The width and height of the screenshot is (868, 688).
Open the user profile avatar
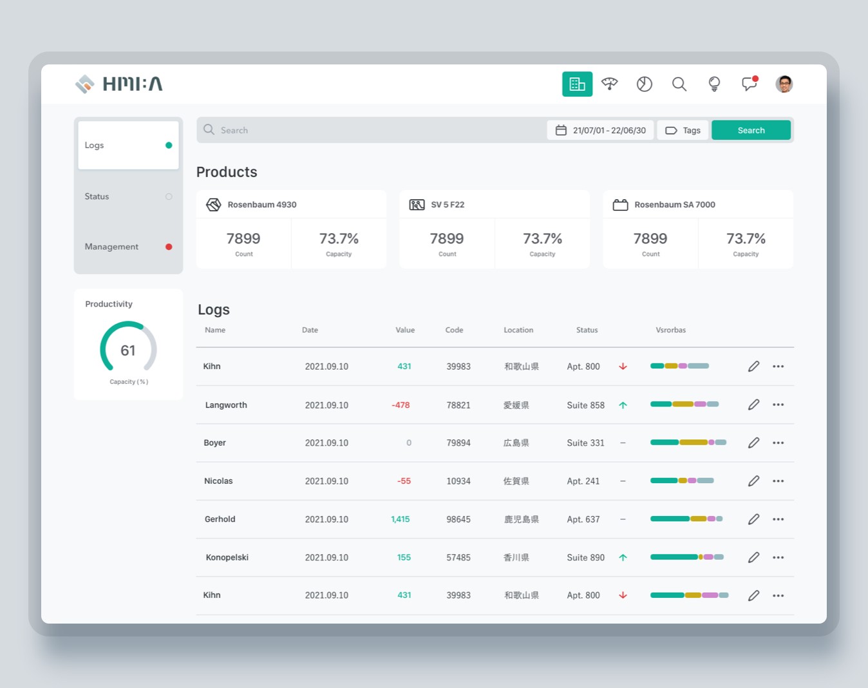(x=784, y=84)
